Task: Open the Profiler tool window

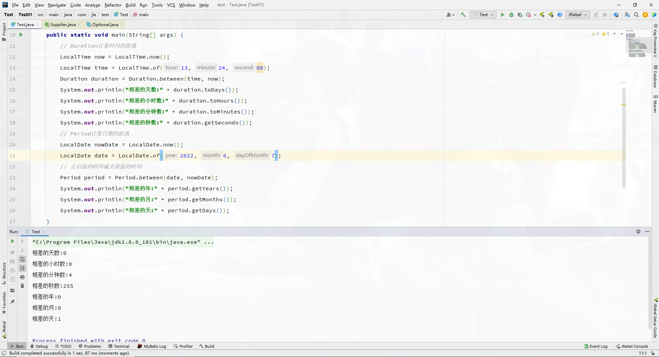Action: tap(183, 346)
